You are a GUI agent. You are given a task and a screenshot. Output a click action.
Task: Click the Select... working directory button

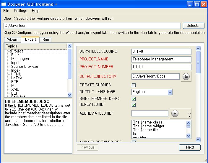(194, 26)
